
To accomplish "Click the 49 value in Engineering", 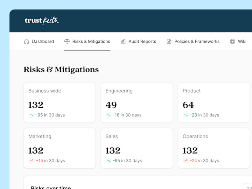I will 111,105.
